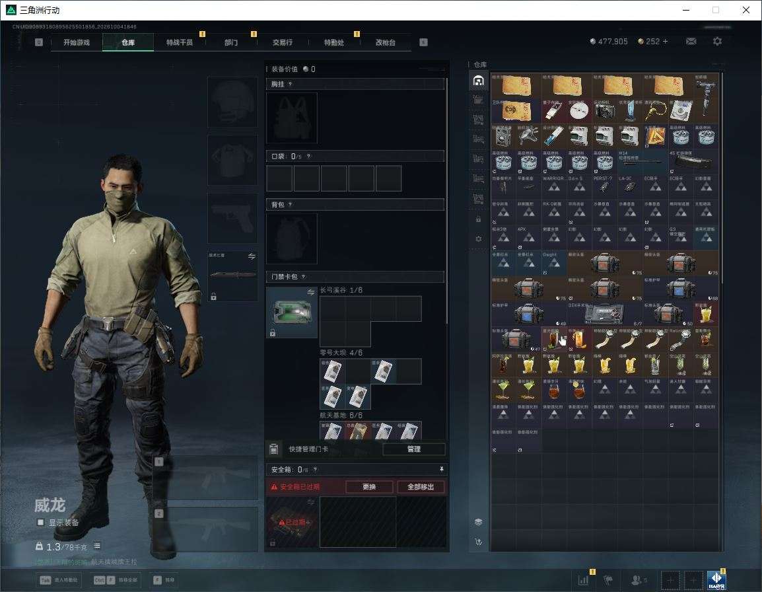762x592 pixels.
Task: Click the Tab 进入特勤处 shortcut hint
Action: pyautogui.click(x=59, y=580)
